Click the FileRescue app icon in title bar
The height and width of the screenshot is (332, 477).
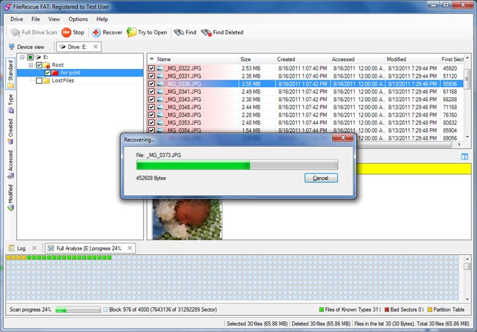click(x=7, y=7)
